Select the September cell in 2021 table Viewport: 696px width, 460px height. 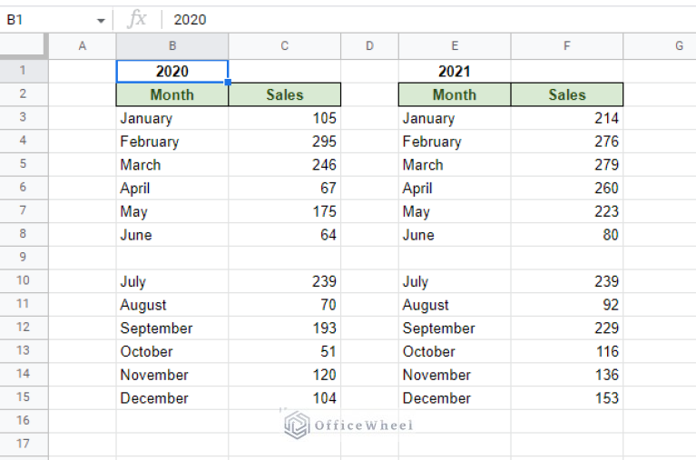(454, 328)
